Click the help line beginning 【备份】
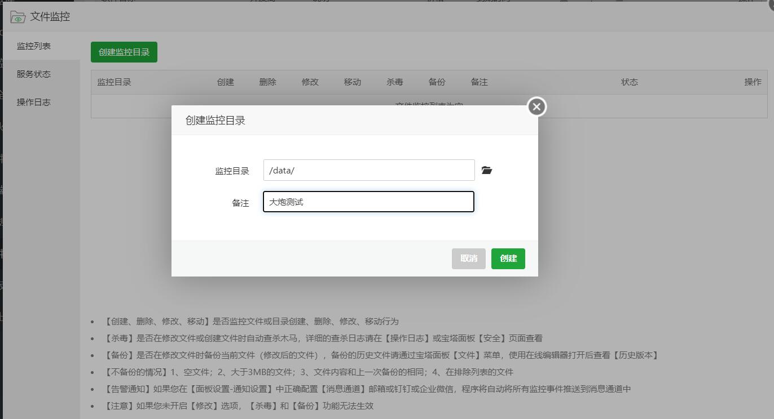 click(381, 355)
